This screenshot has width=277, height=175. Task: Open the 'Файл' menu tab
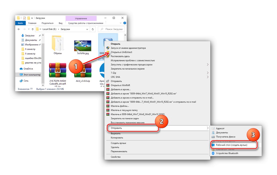[x=20, y=23]
